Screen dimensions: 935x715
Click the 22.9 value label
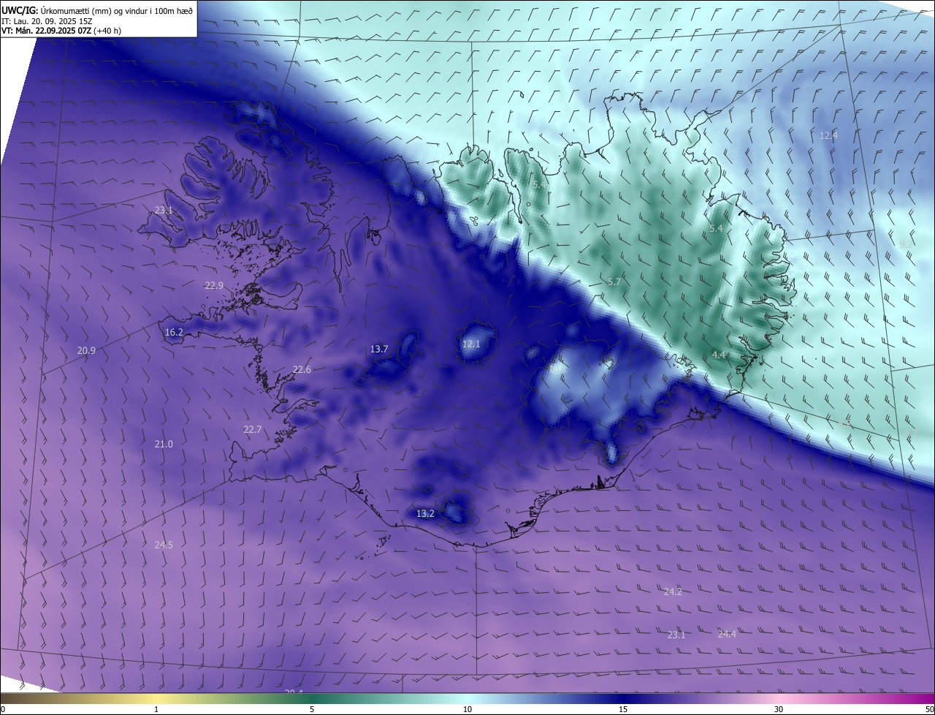click(x=214, y=285)
